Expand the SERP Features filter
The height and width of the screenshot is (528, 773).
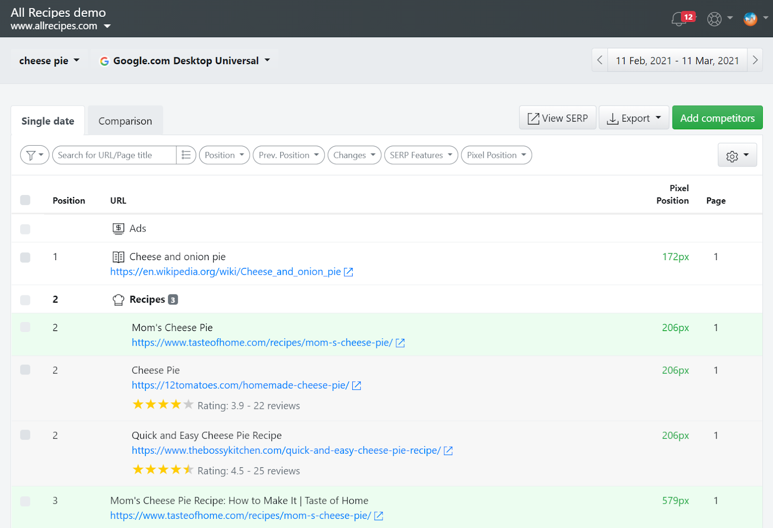point(420,155)
